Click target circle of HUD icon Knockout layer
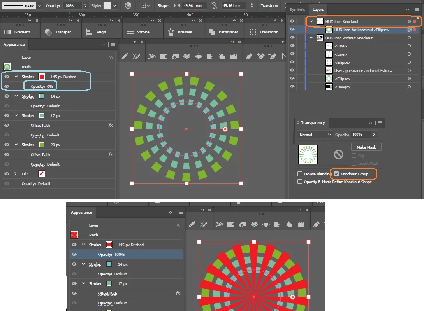The height and width of the screenshot is (311, 424). point(409,21)
